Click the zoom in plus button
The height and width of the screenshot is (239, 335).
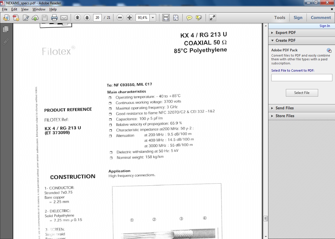coord(130,18)
